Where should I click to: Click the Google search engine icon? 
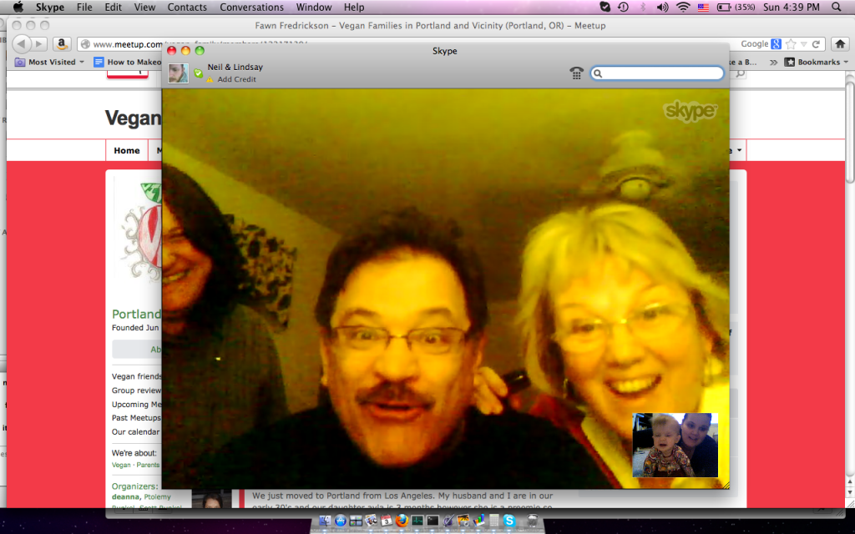776,44
